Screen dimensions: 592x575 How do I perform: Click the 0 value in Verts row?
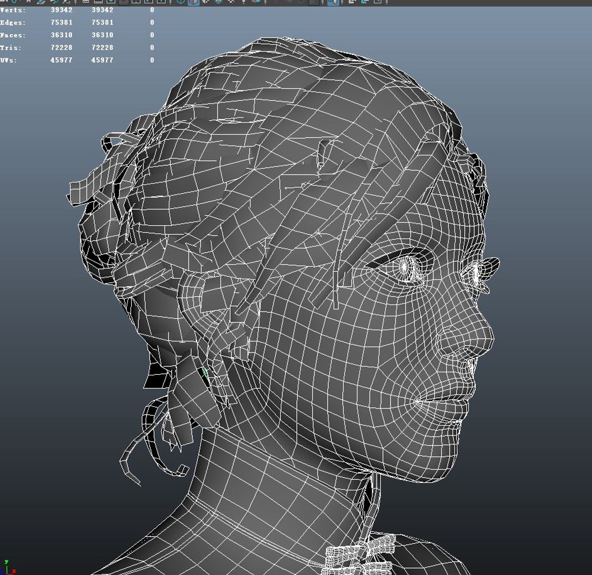point(152,10)
